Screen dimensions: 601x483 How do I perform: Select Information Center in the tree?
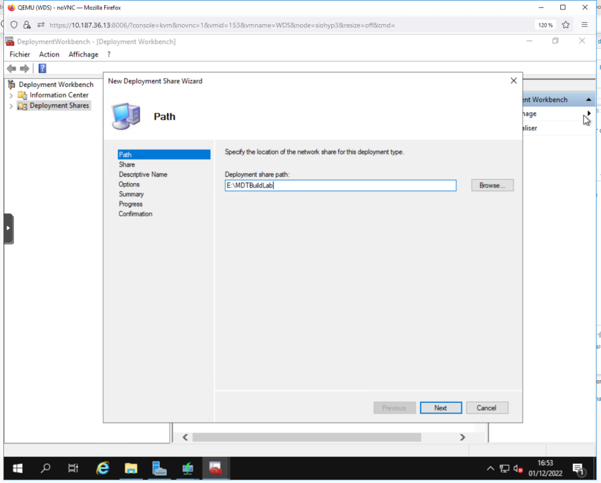click(59, 95)
